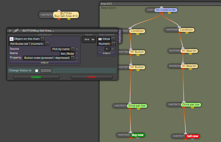Click yellow connector under H1 Bearish 96457999
The width and height of the screenshot is (221, 142).
(x=190, y=54)
